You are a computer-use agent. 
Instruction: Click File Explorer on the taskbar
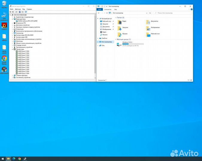click(x=8, y=159)
